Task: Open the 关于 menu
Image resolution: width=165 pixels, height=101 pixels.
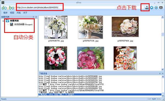Action: point(25,13)
